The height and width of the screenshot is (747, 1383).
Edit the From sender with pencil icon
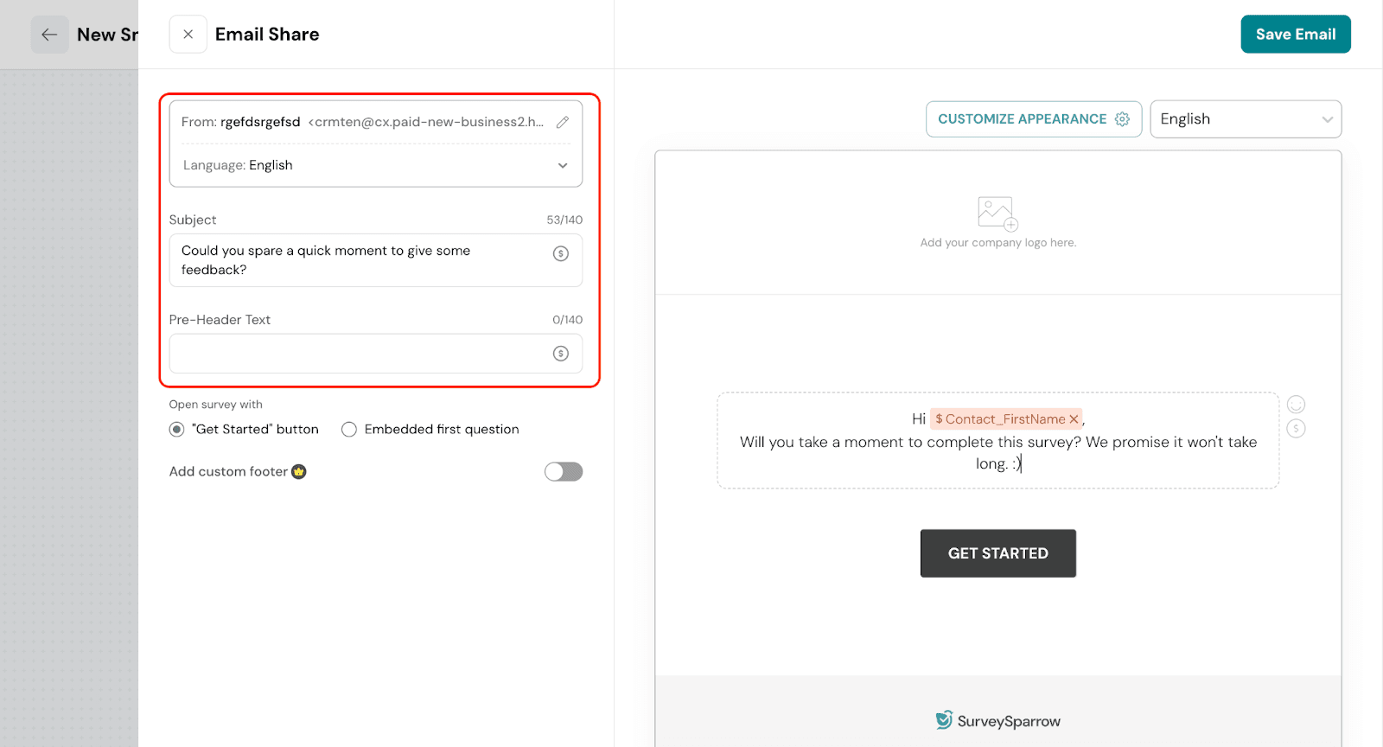[x=563, y=122]
